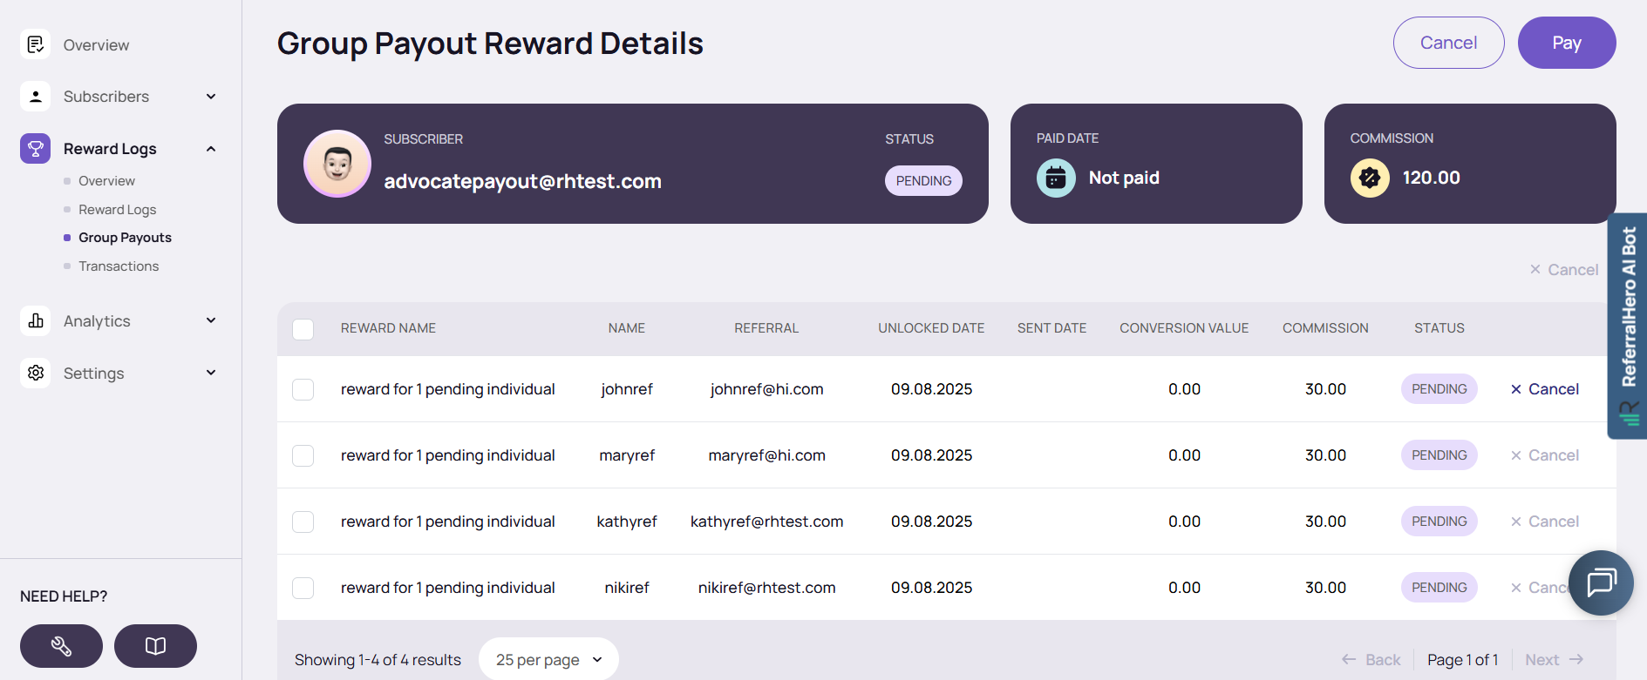The width and height of the screenshot is (1647, 680).
Task: Open the 25 per page dropdown
Action: pos(548,660)
